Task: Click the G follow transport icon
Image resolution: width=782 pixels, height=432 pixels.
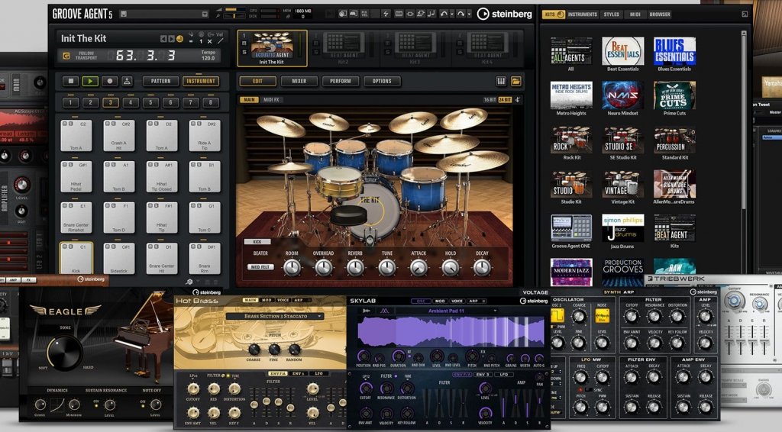Action: 66,56
